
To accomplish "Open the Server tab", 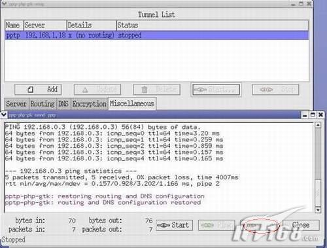I will pos(16,104).
